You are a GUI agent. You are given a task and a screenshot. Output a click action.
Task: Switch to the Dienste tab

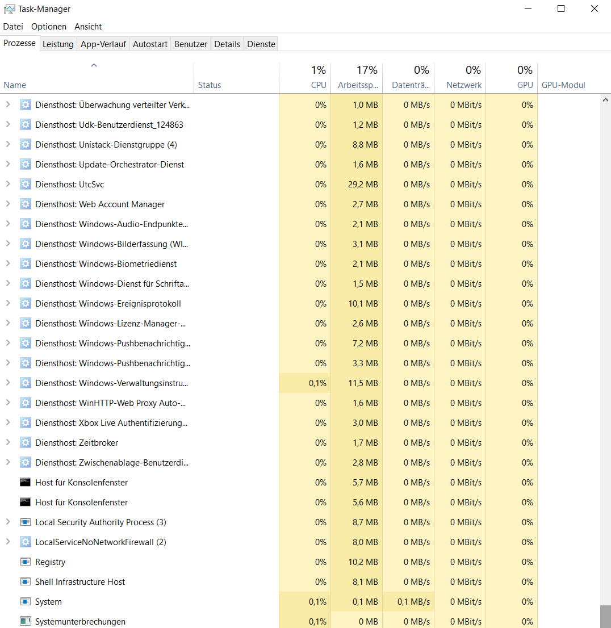pyautogui.click(x=261, y=44)
